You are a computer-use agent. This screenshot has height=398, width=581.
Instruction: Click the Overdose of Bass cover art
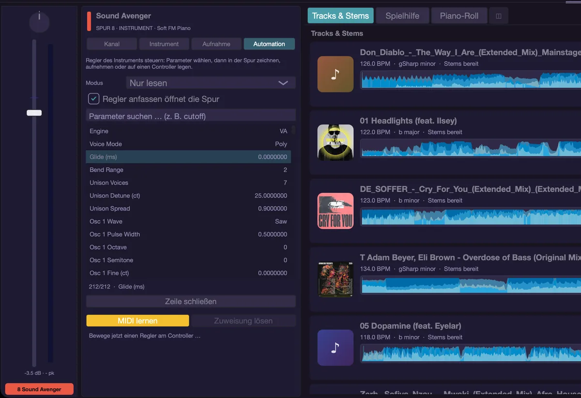(x=336, y=279)
